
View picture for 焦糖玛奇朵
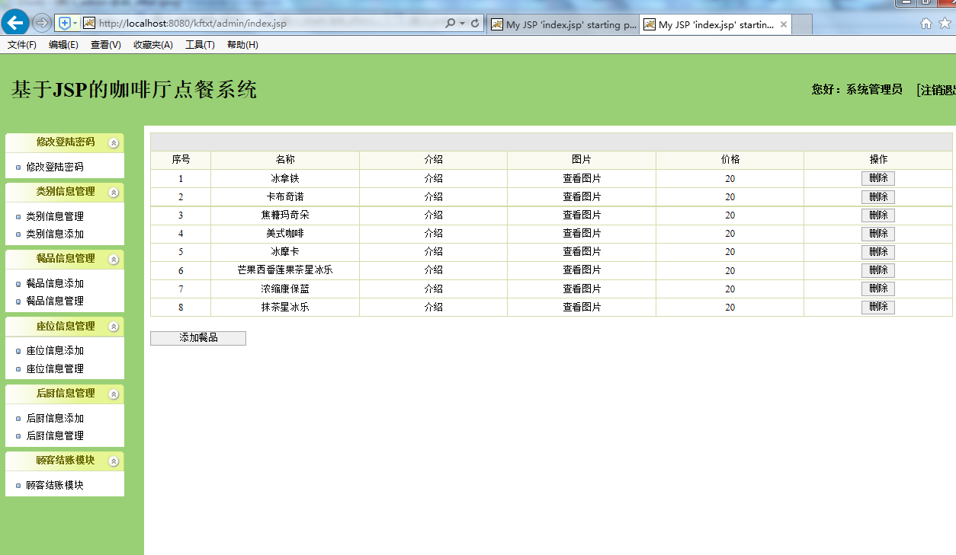582,215
